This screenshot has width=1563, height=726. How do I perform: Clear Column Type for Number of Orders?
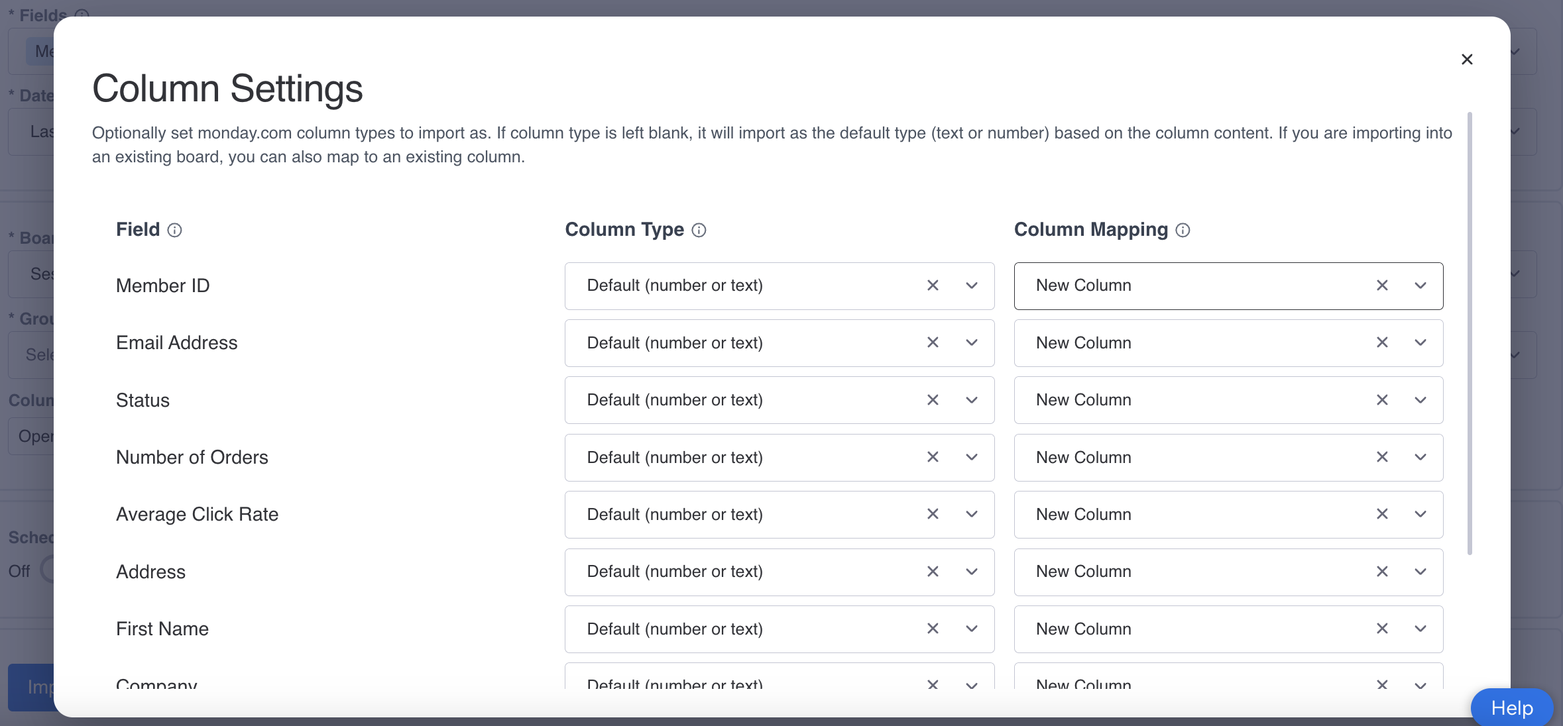933,457
